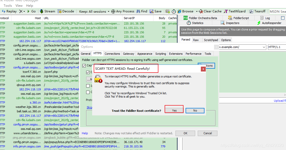
Task: Open the Scripting tab in Options
Action: [160, 54]
